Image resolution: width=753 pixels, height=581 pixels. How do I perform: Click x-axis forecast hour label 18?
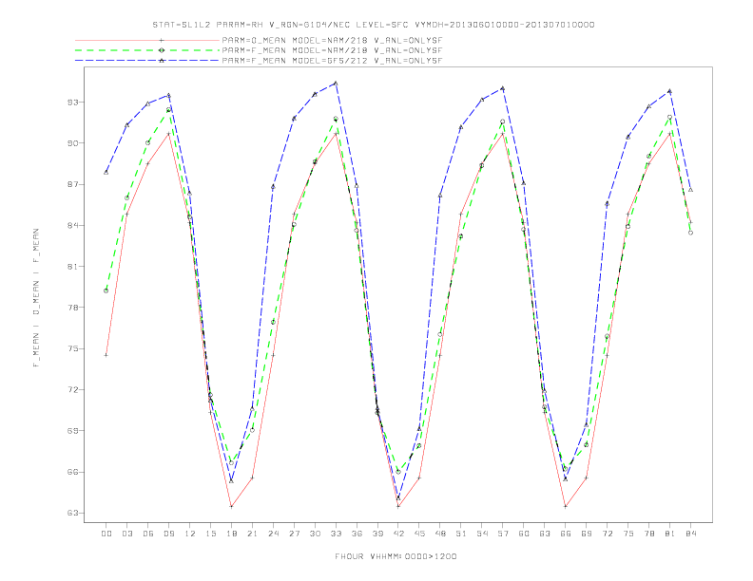pos(231,534)
